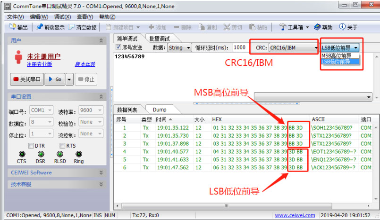Click the Go send button
This screenshot has height=220, width=380.
coord(55,79)
